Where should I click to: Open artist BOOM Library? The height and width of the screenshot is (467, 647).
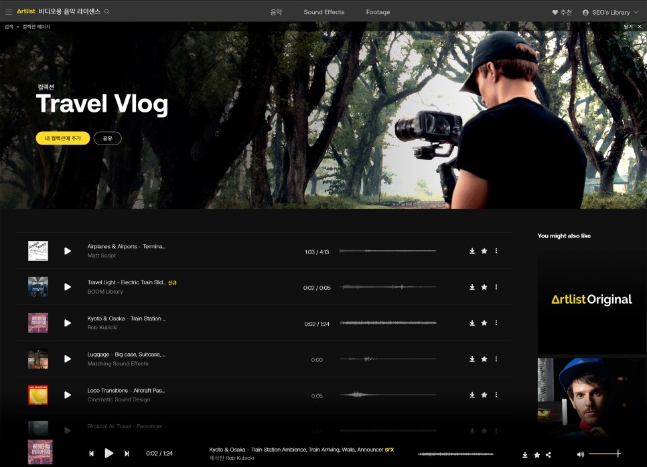tap(105, 292)
